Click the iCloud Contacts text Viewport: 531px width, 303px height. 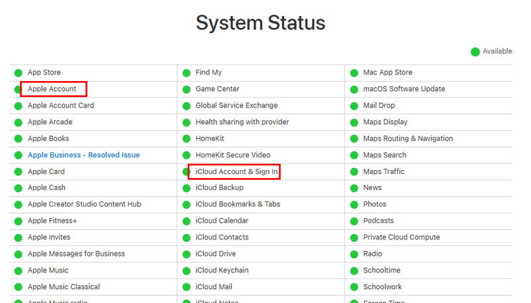(222, 237)
